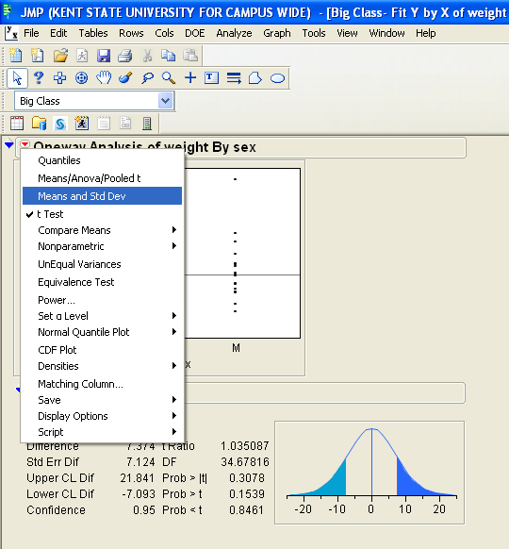The image size is (509, 549).
Task: Select the Arrow cursor tool
Action: tap(17, 77)
